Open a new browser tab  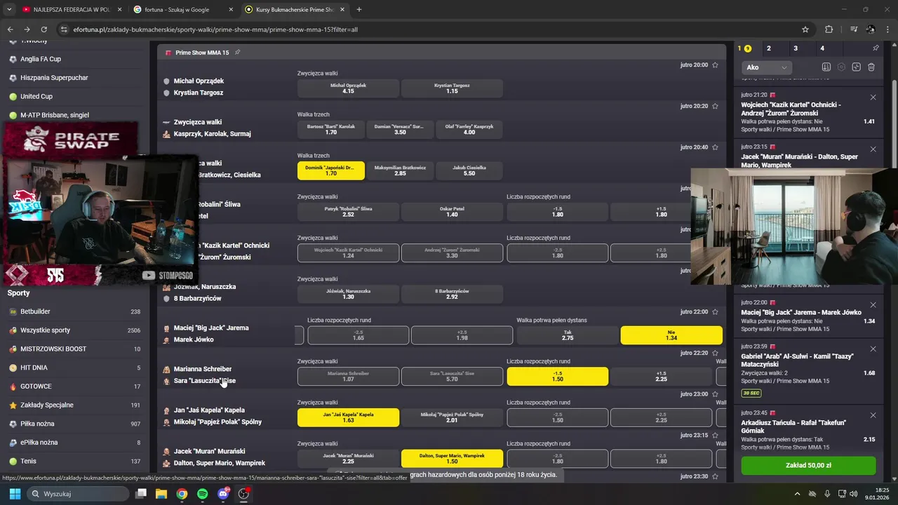point(359,10)
